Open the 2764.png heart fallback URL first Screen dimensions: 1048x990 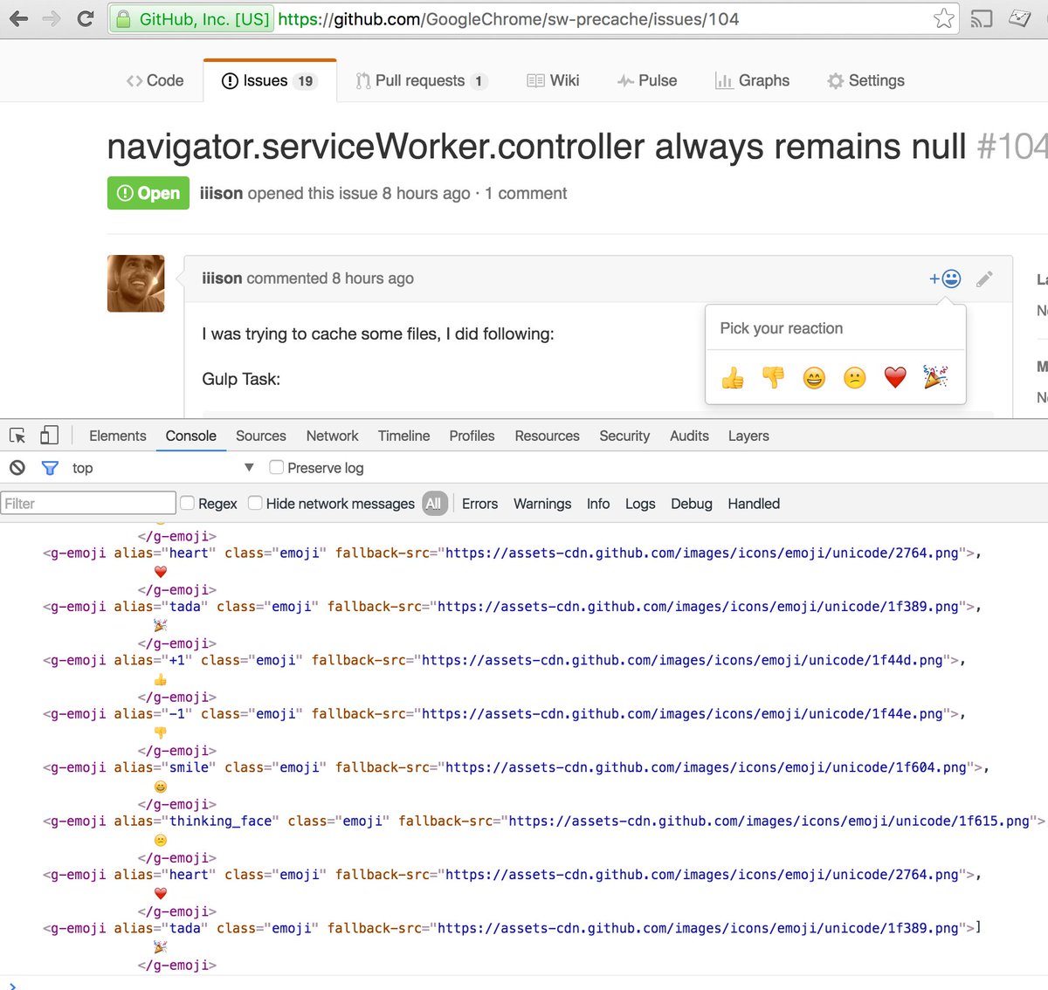(x=701, y=553)
